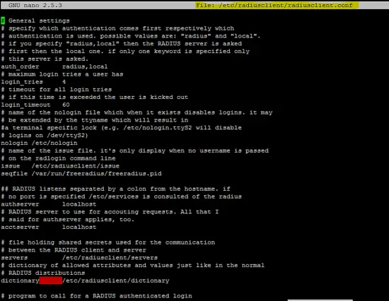This screenshot has height=301, width=389.
Task: Click the file path /etc/radiusclient/radiusclient.conf in header
Action: point(286,5)
